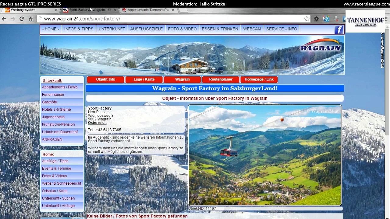Click the Homepage / Link button
Image resolution: width=390 pixels, height=219 pixels.
pos(259,79)
